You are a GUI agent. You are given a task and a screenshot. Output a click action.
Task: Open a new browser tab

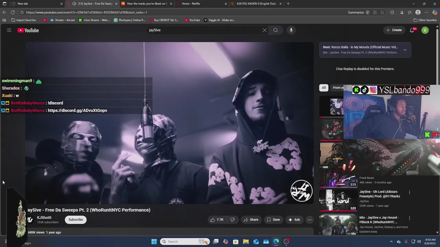coord(288,3)
